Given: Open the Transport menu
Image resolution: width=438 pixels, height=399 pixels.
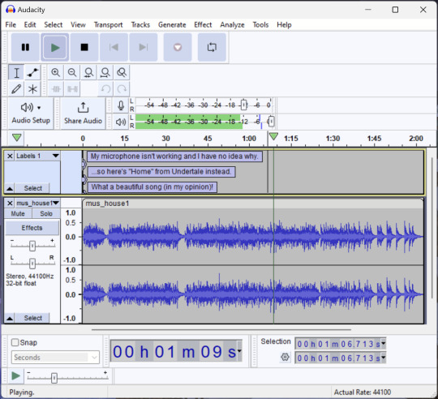Looking at the screenshot, I should 108,25.
